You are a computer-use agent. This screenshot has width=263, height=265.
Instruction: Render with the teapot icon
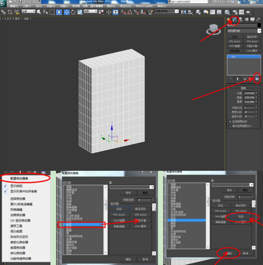point(248,12)
